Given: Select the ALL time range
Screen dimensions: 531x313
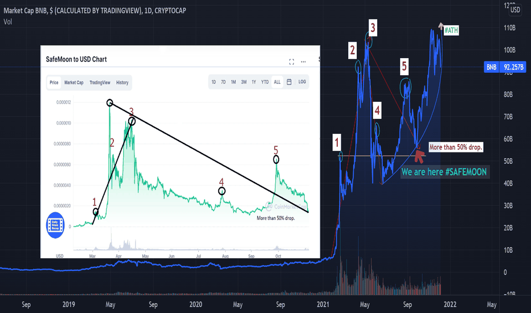Looking at the screenshot, I should [277, 82].
